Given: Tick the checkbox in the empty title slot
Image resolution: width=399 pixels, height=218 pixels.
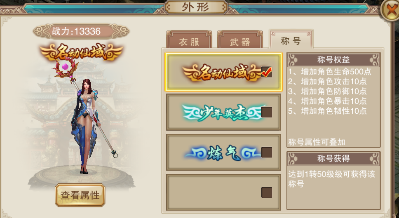Looking at the screenshot, I should (267, 192).
